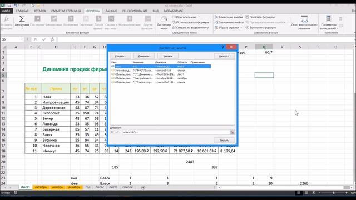
Task: Expand the Remove Arrows (Убрать стрелки) dropdown arrow
Action: (241, 27)
